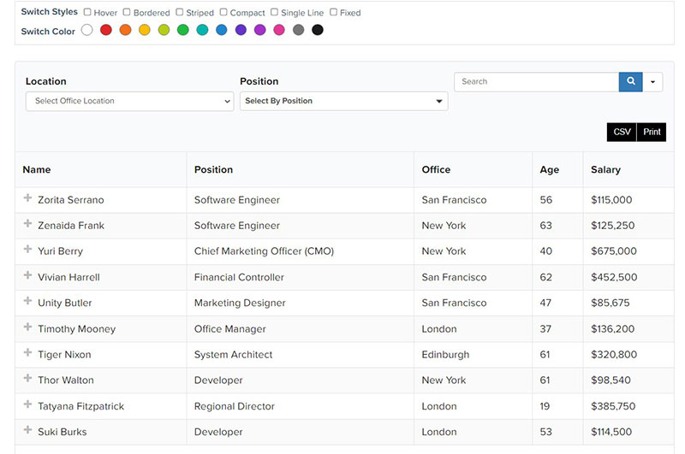
Task: Pick the black color swatch
Action: (318, 30)
